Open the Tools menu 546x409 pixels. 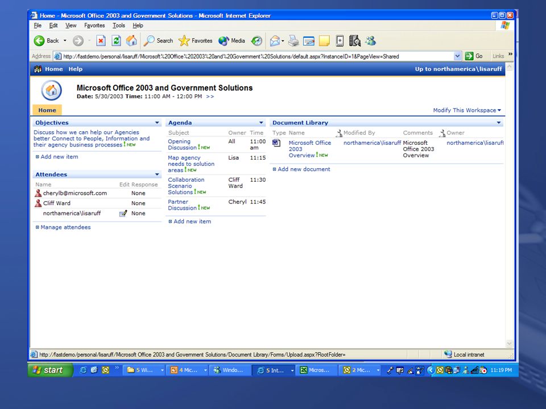pos(119,26)
